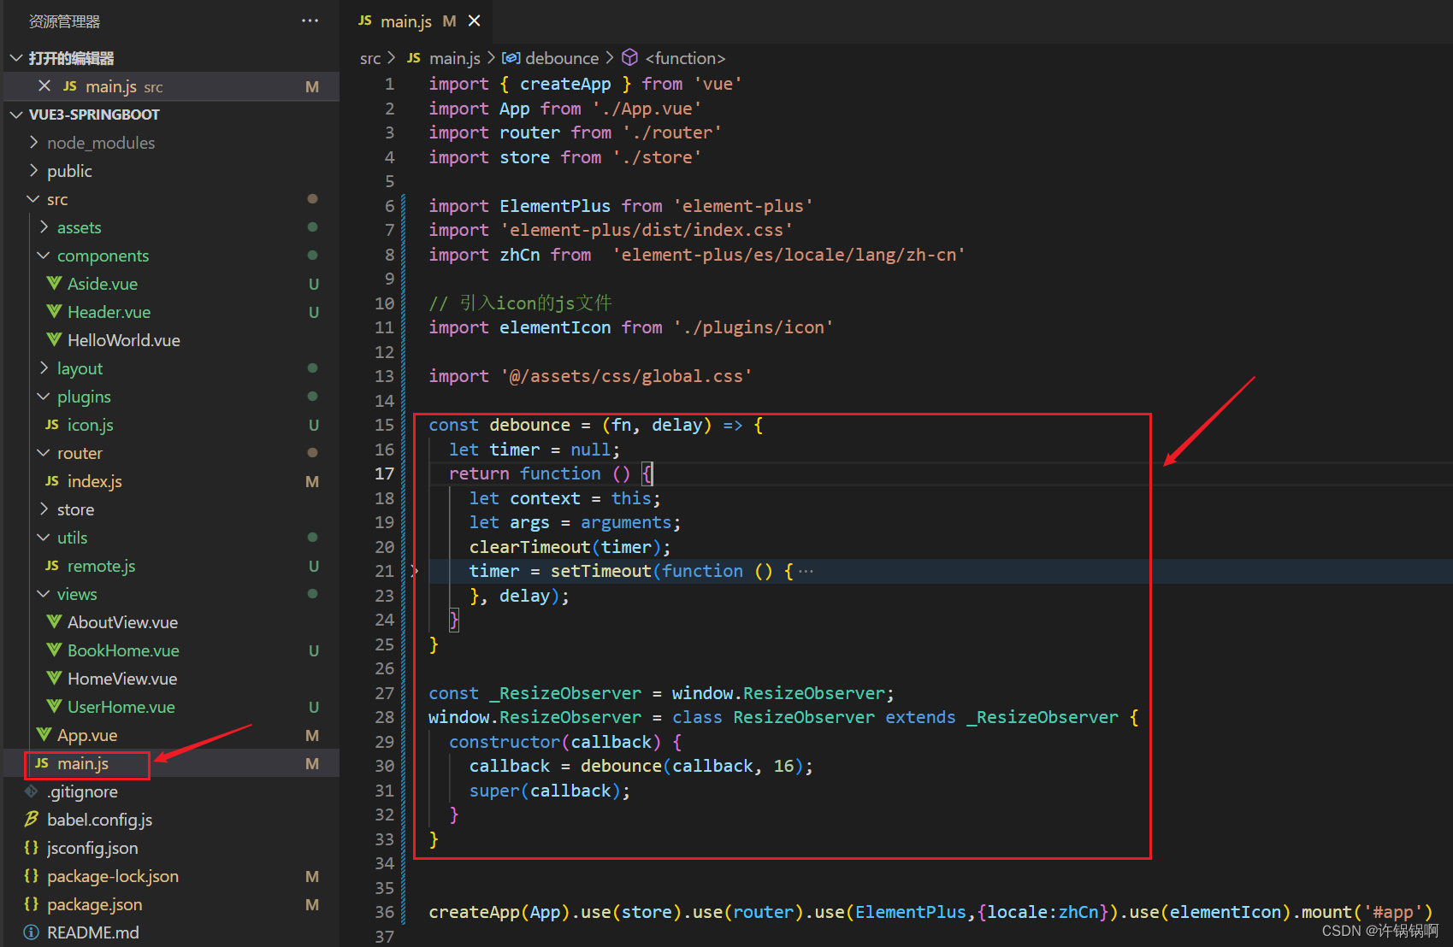The height and width of the screenshot is (947, 1453).
Task: Open Aside.vue via its Vue icon
Action: [55, 284]
